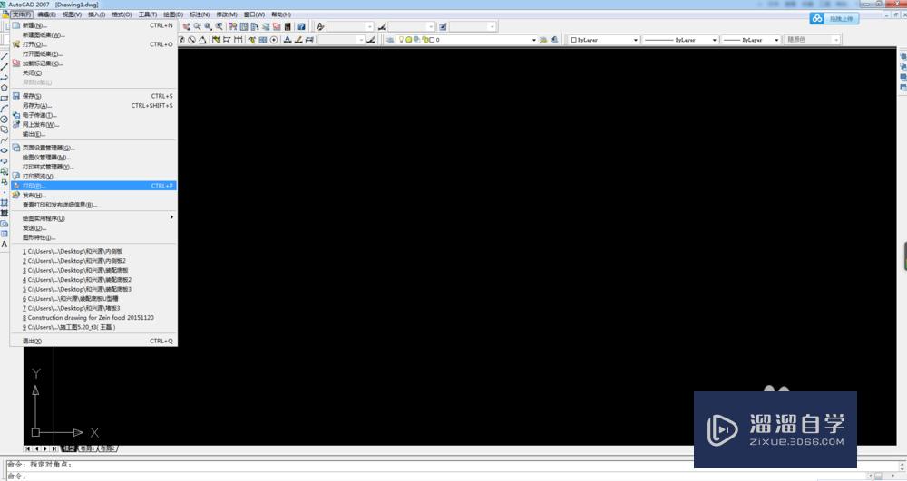This screenshot has width=907, height=481.
Task: Choose 保存(S) from File menu
Action: (x=93, y=96)
